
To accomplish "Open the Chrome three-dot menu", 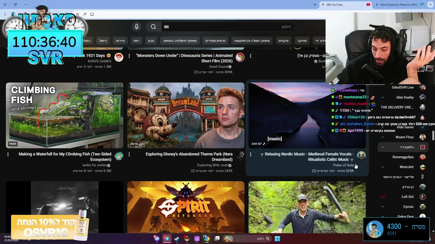I will pyautogui.click(x=5, y=14).
